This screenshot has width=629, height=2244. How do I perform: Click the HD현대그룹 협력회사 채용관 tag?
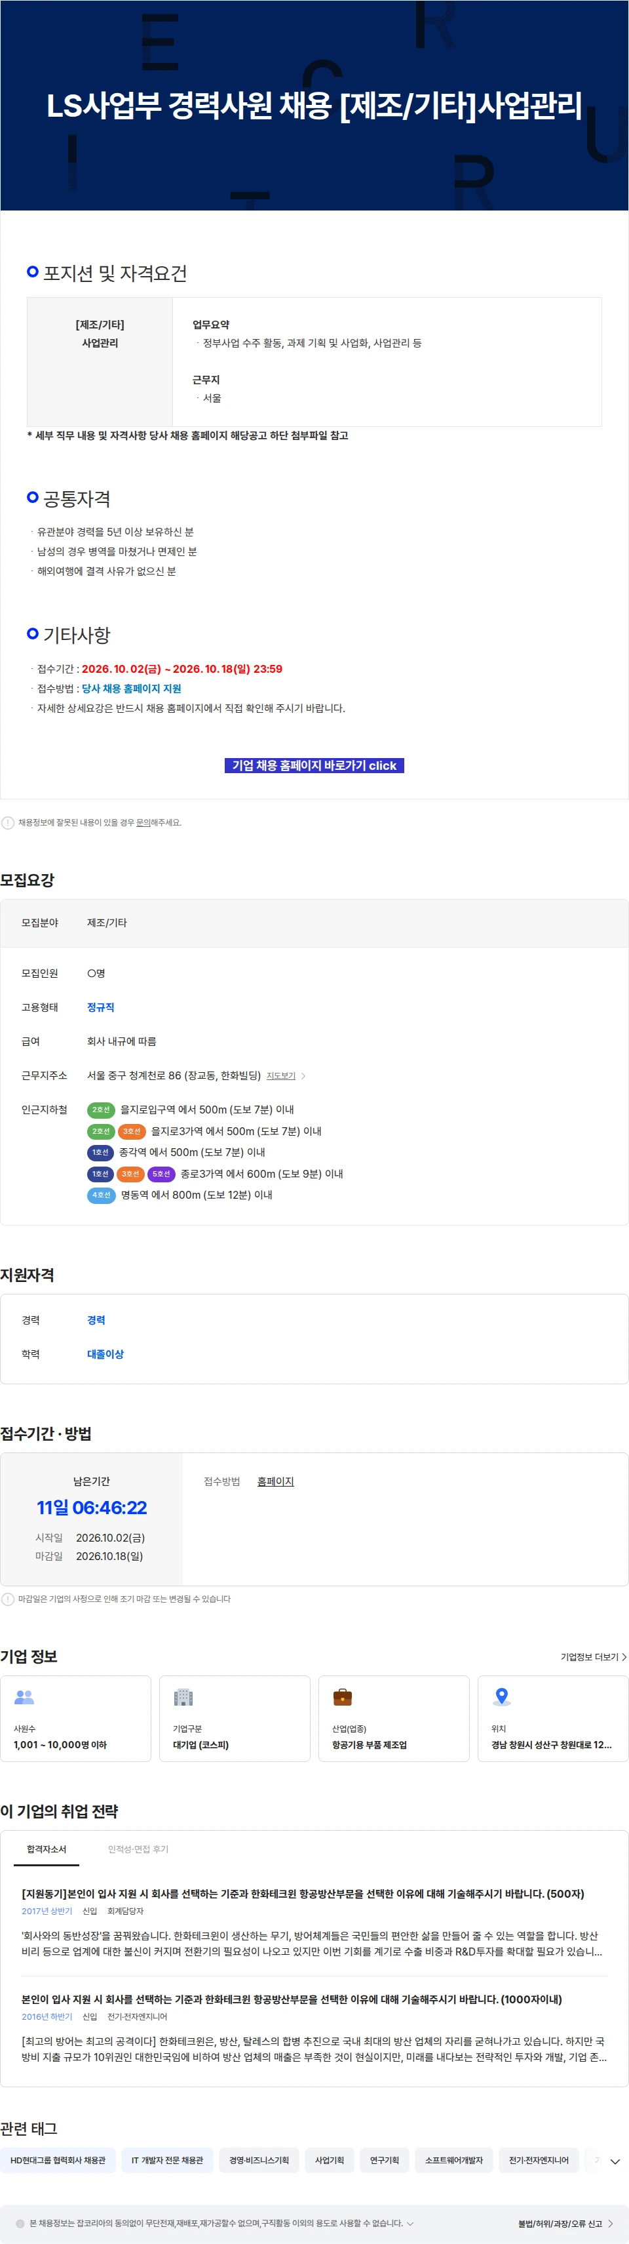tap(58, 2160)
